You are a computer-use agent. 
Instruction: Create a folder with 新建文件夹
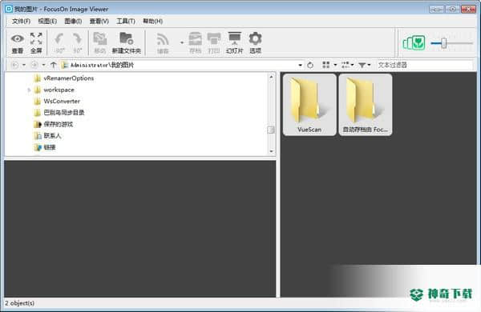pyautogui.click(x=127, y=43)
